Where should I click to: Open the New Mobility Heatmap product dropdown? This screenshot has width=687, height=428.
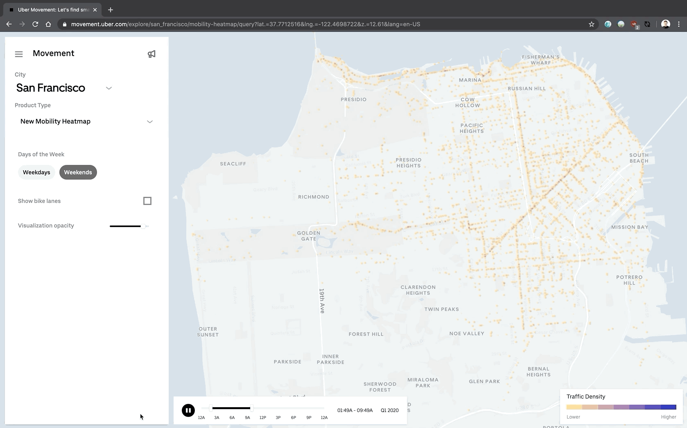pos(149,122)
